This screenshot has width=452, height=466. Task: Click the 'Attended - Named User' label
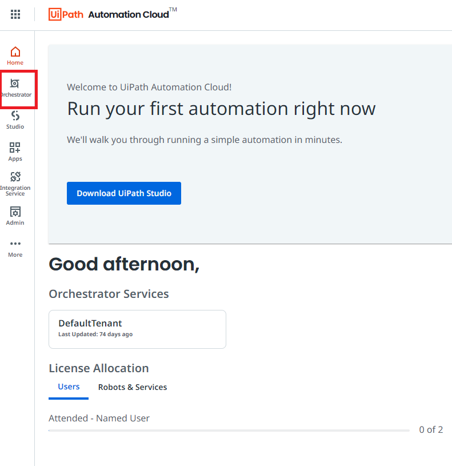click(x=99, y=418)
